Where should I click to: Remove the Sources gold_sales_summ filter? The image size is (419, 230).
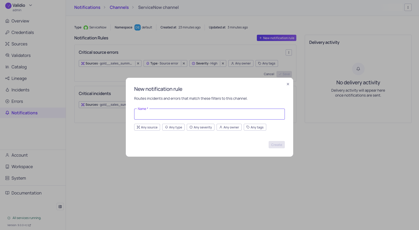pos(138,63)
